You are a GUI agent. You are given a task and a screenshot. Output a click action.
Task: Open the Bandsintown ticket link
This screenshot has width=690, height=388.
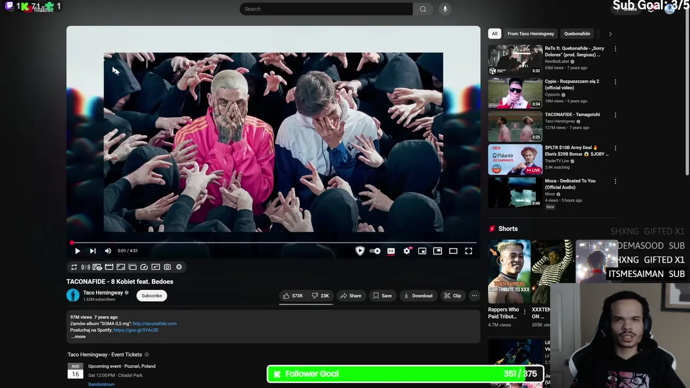101,384
